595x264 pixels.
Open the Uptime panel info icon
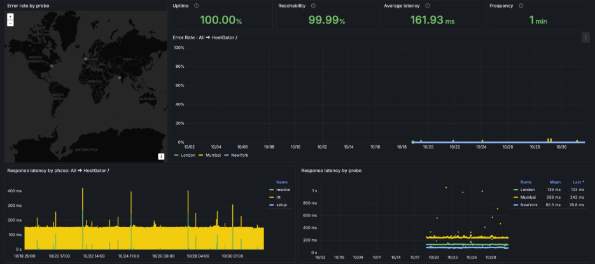[x=196, y=6]
